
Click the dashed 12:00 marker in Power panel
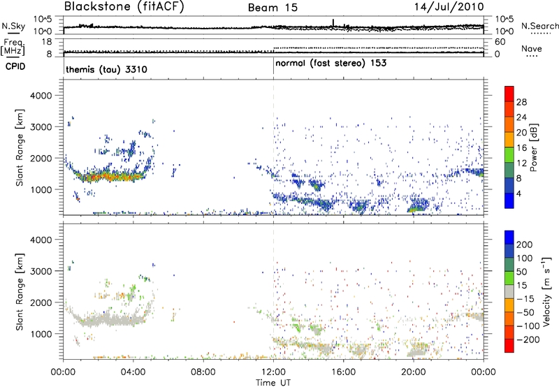pyautogui.click(x=273, y=147)
